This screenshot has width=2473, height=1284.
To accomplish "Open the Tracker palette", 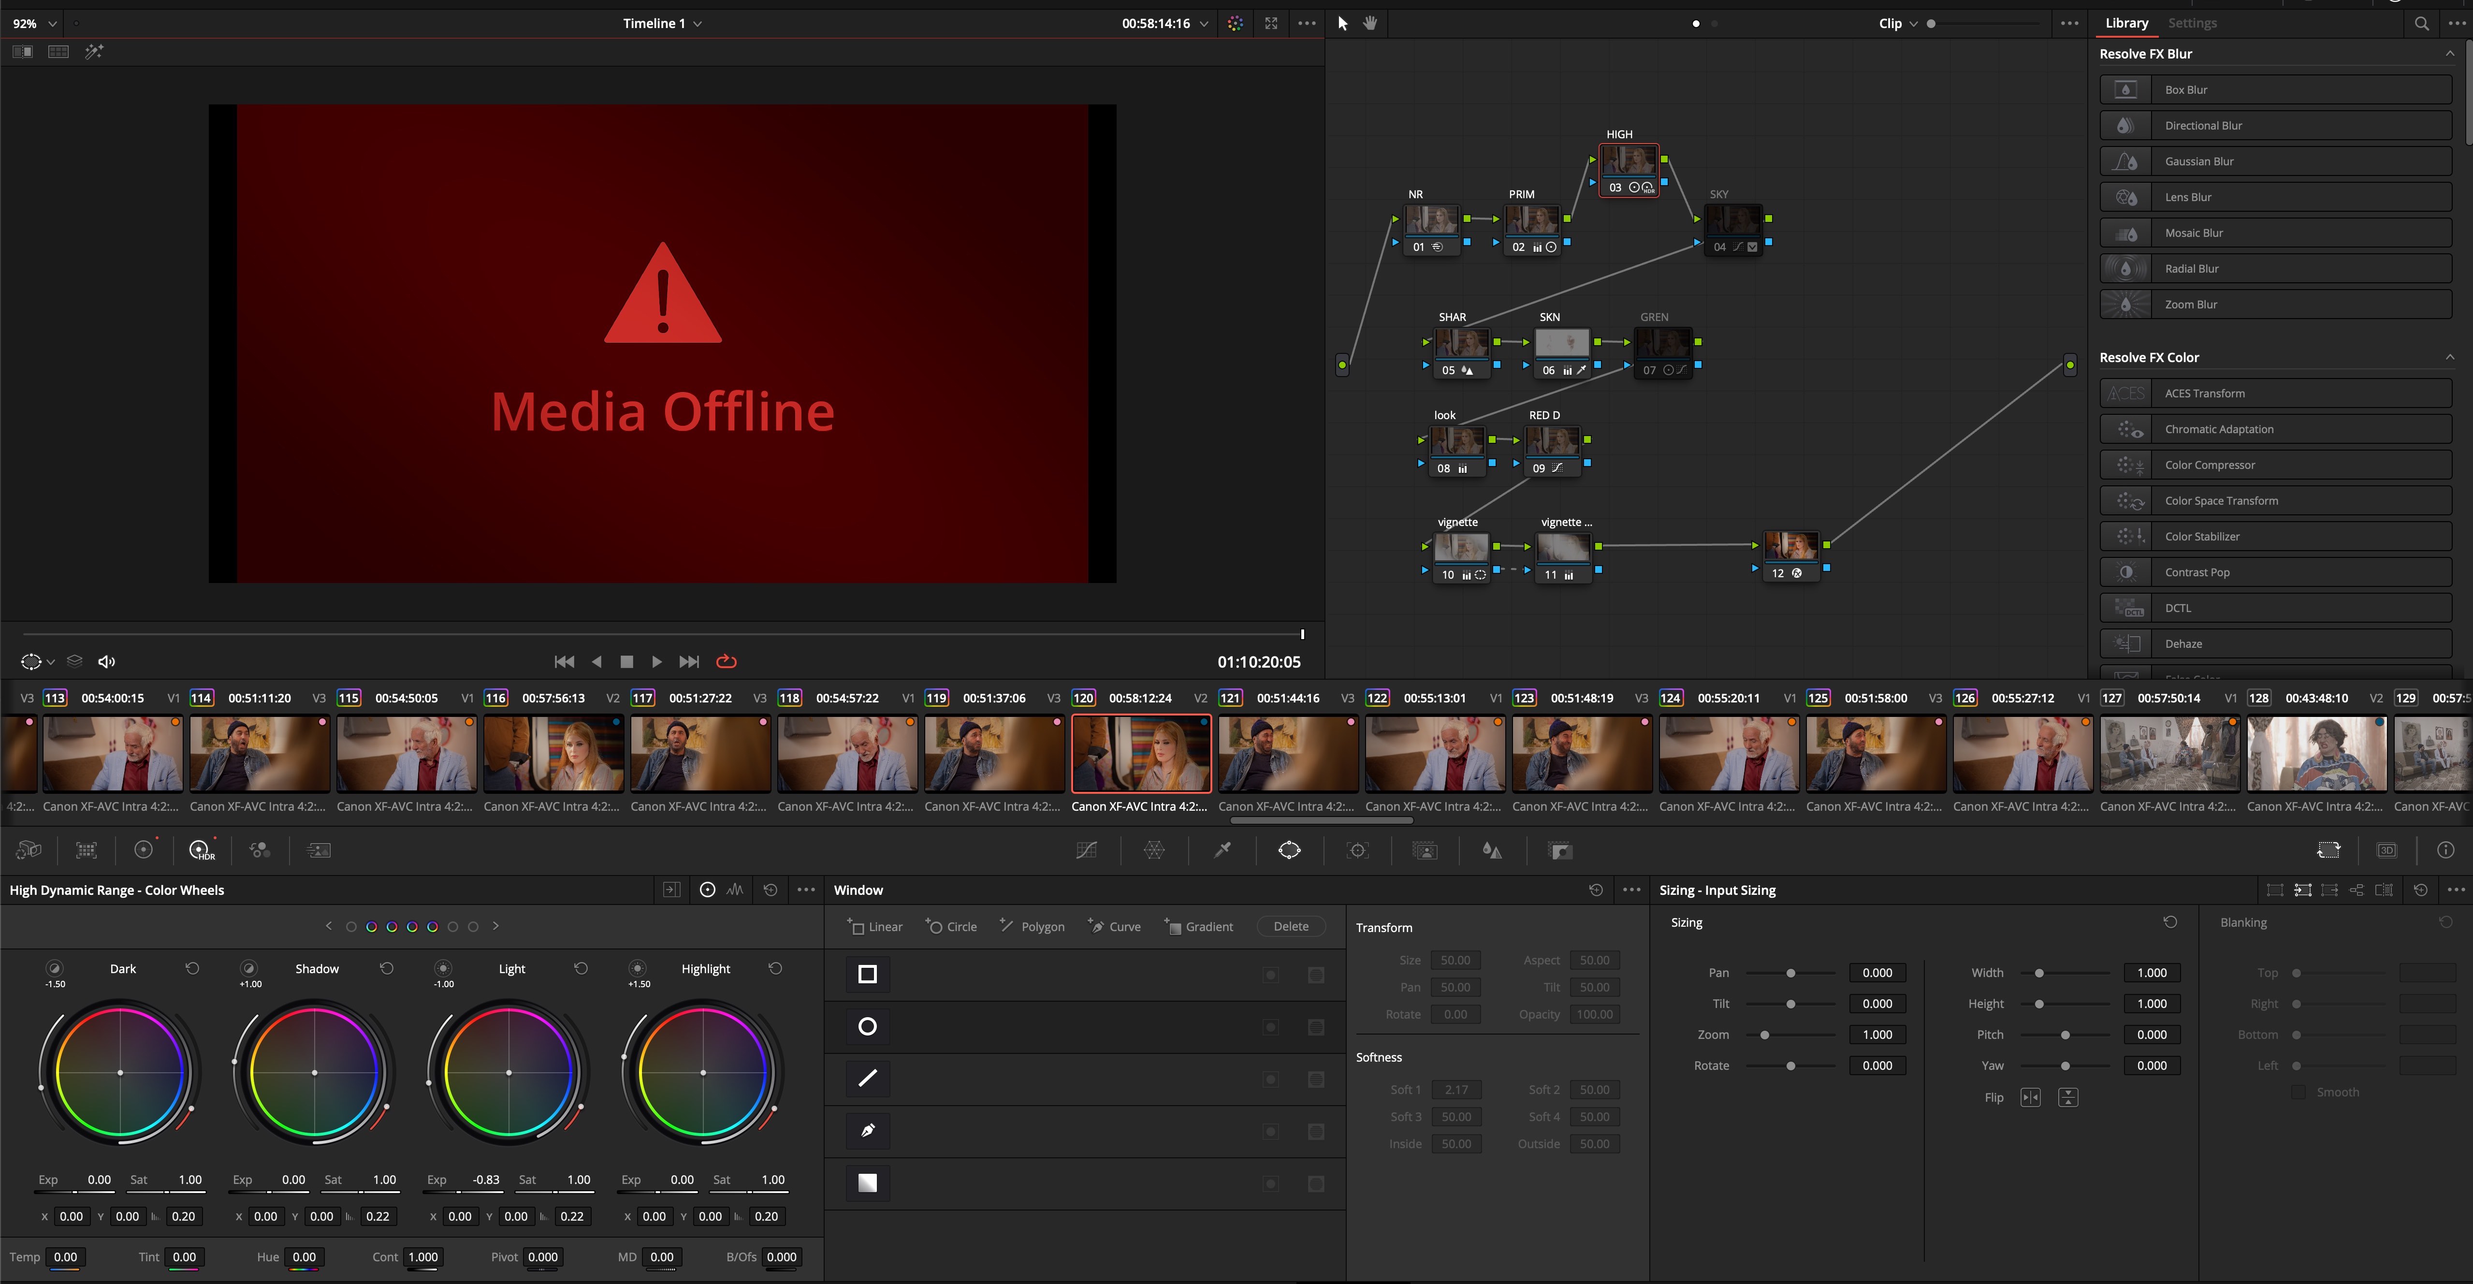I will point(1357,850).
